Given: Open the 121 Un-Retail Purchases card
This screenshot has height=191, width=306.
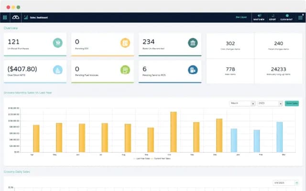Looking at the screenshot, I should coord(35,44).
